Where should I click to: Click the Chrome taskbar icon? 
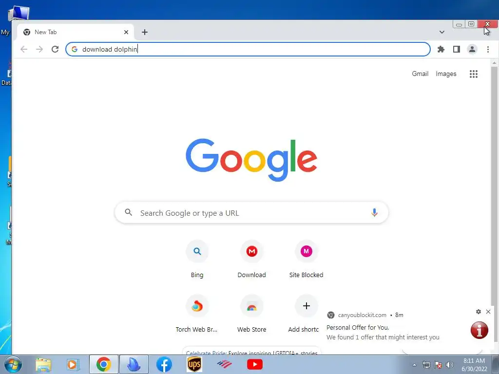click(x=104, y=364)
